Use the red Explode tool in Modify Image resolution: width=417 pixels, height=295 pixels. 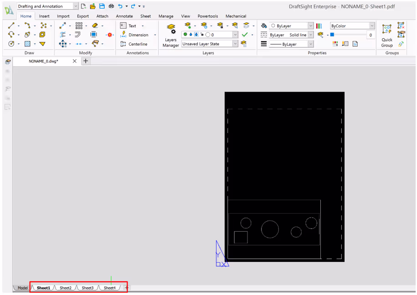pos(109,35)
